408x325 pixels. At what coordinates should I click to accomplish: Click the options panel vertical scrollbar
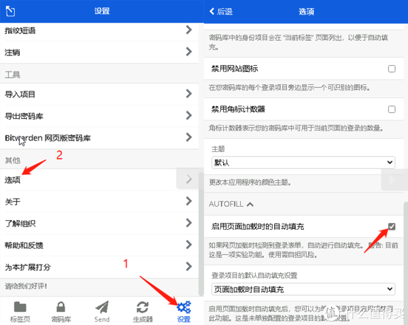click(406, 263)
